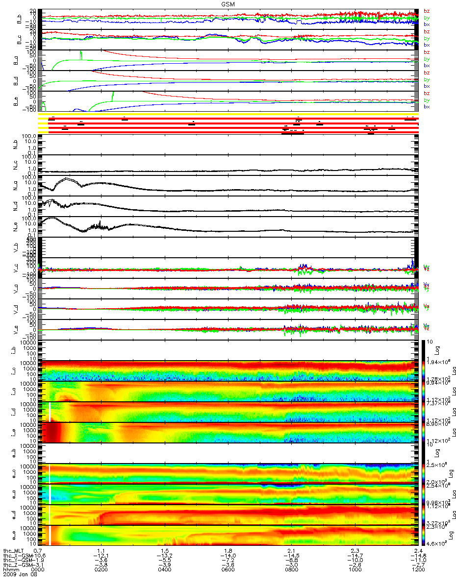
Task: Click the MLT value 2.4
Action: coord(419,551)
